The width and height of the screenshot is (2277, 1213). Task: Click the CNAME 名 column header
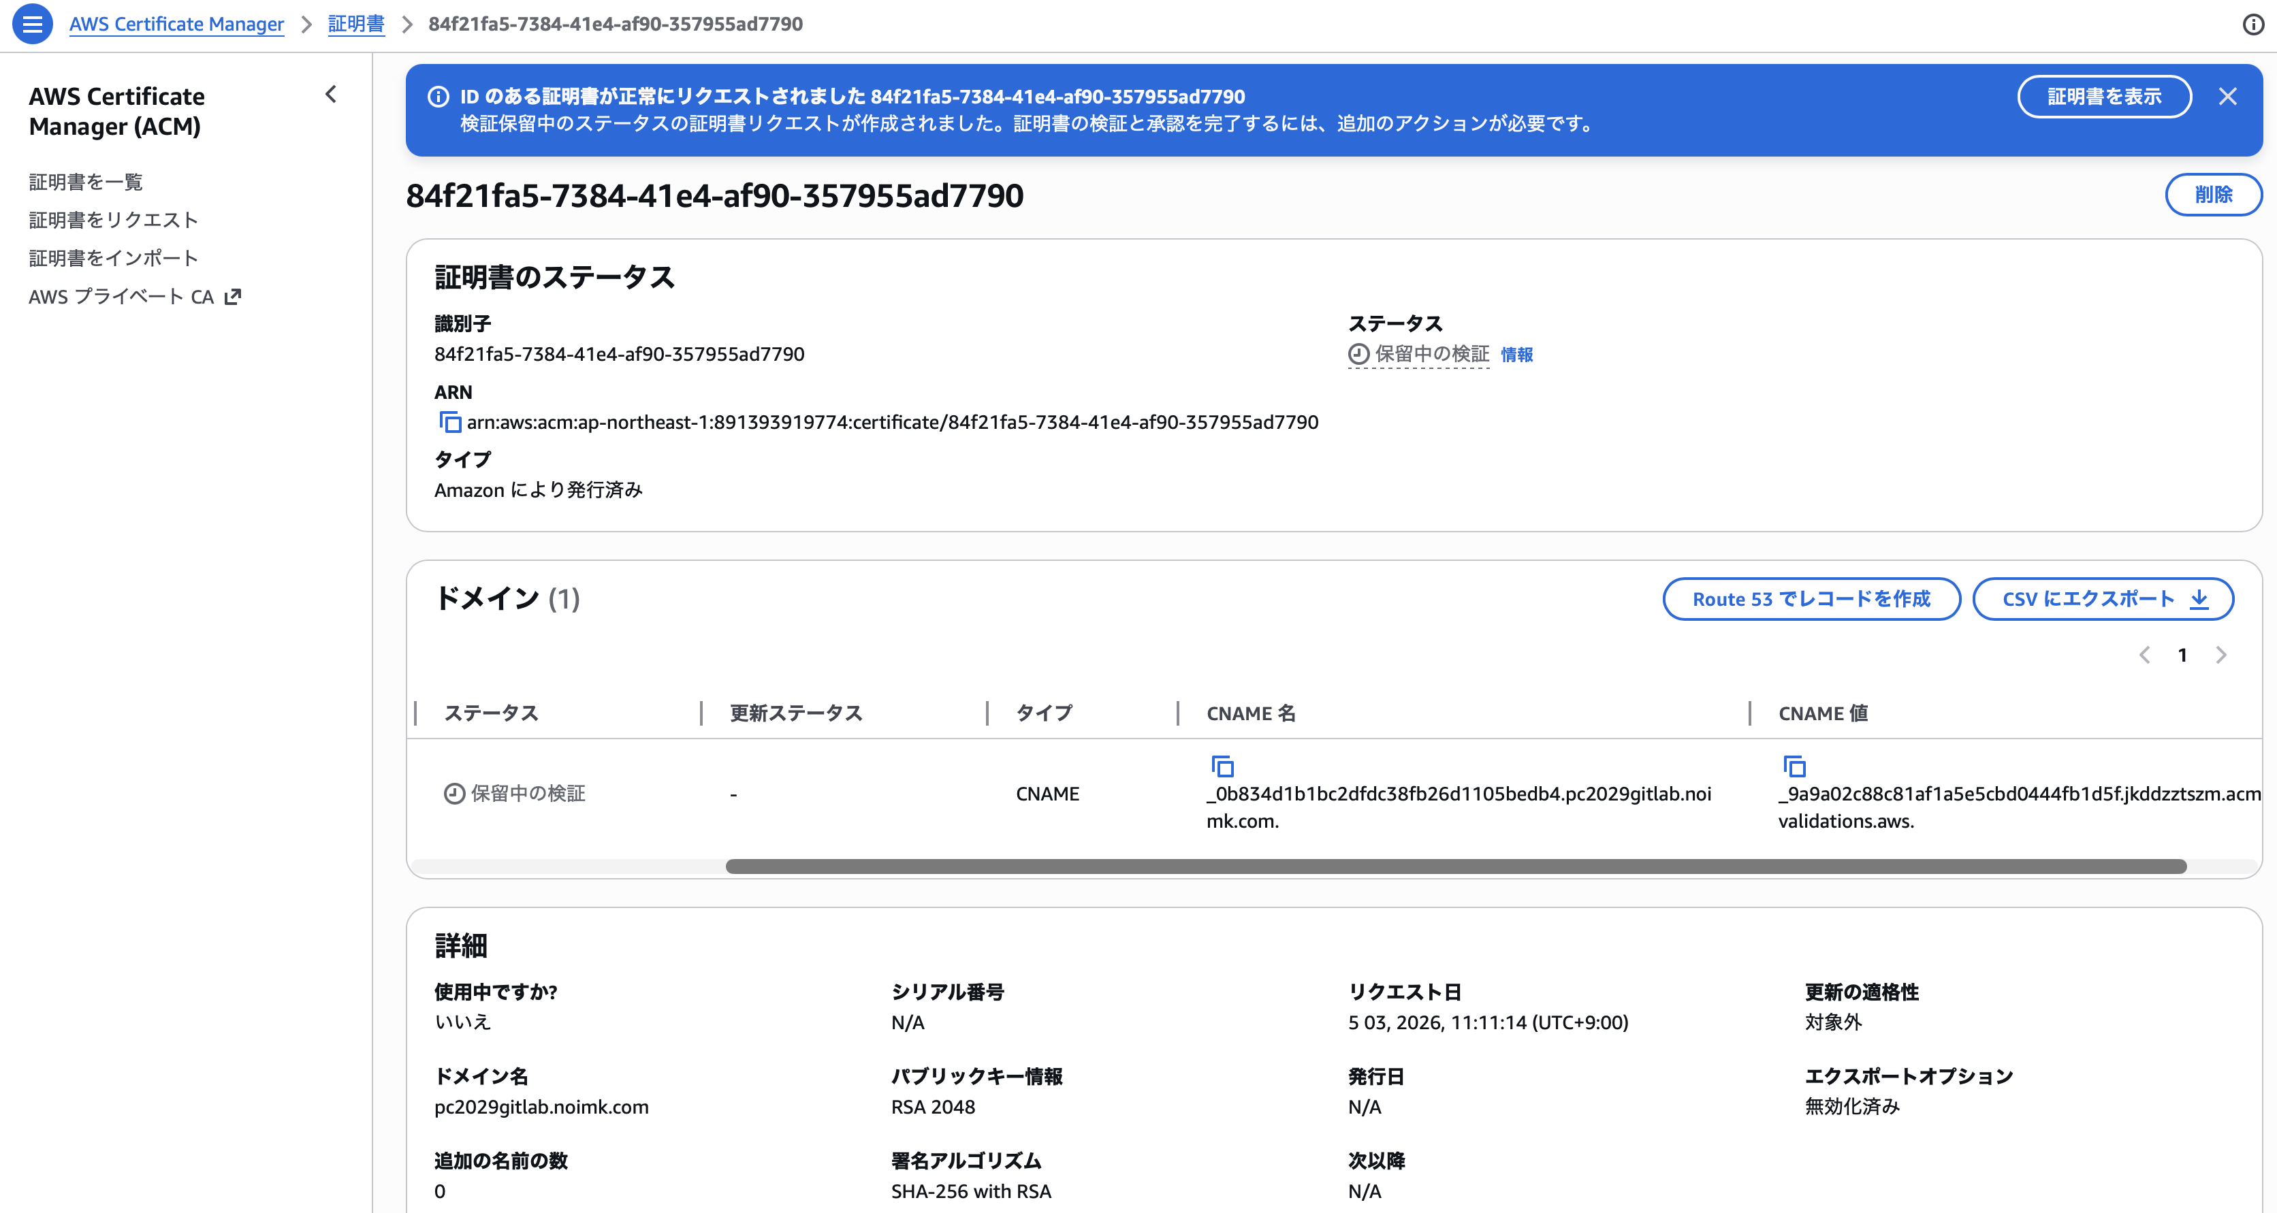point(1251,713)
